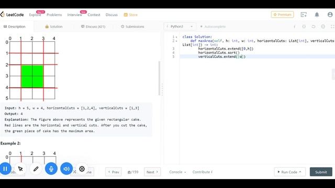Switch to the locked Solution tab
Screen dimensions: 335x188
(54, 27)
